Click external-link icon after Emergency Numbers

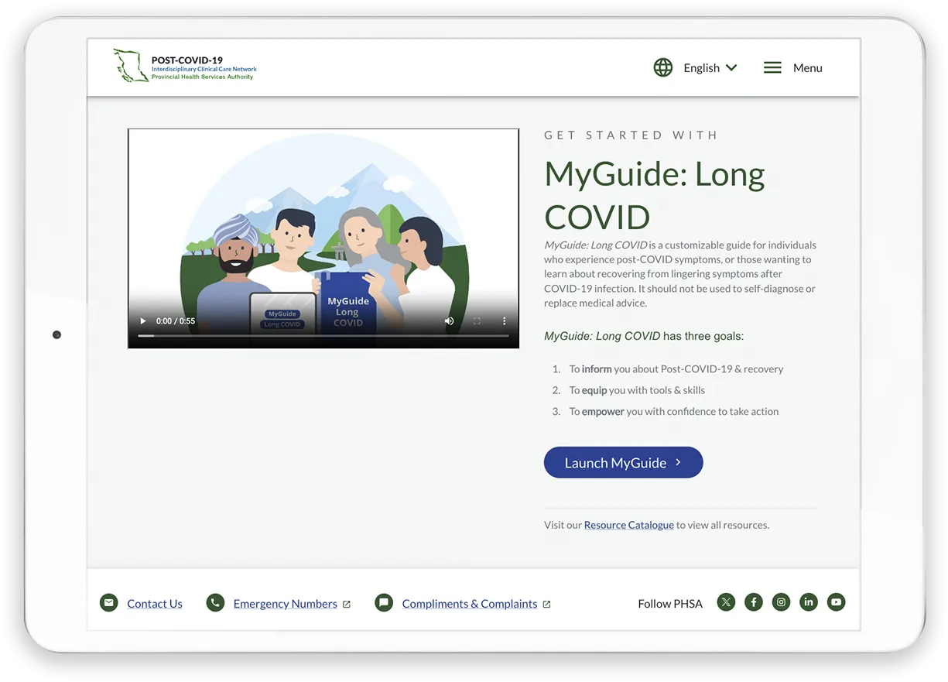click(x=347, y=605)
